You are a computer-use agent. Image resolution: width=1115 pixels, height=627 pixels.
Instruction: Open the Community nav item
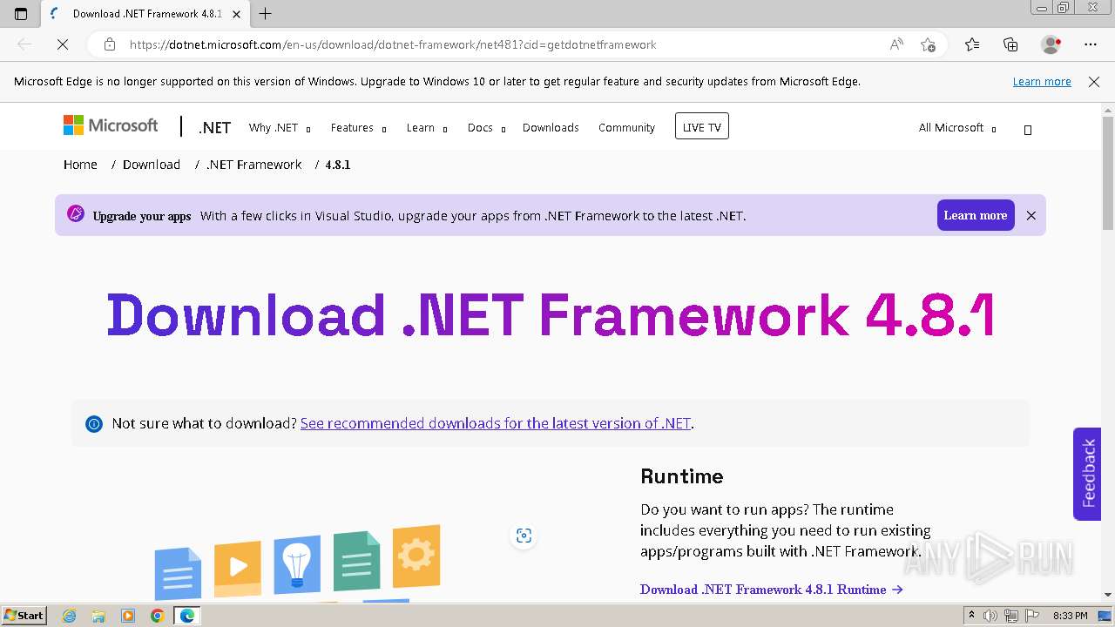[x=626, y=128]
